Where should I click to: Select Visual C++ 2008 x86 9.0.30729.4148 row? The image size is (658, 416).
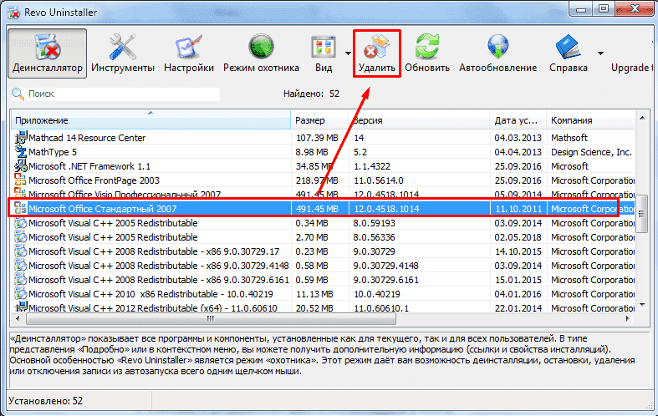[x=323, y=266]
